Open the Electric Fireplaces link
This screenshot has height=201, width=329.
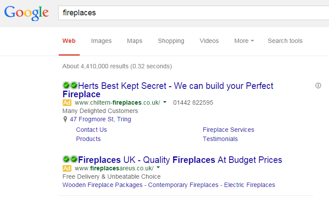coord(249,185)
